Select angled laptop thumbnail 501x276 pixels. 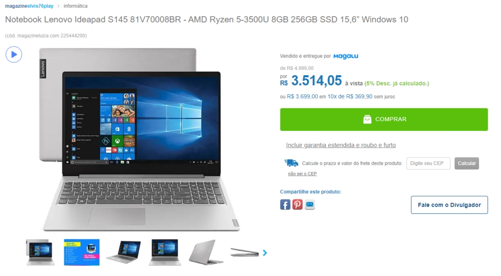[x=123, y=253]
